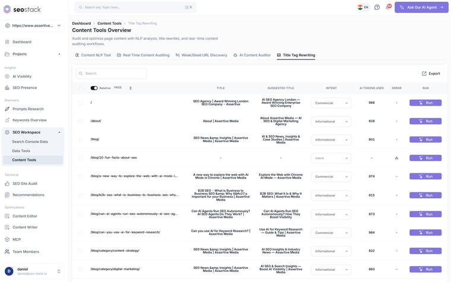
Task: Switch to AI Content Auditor tab
Action: click(x=252, y=55)
